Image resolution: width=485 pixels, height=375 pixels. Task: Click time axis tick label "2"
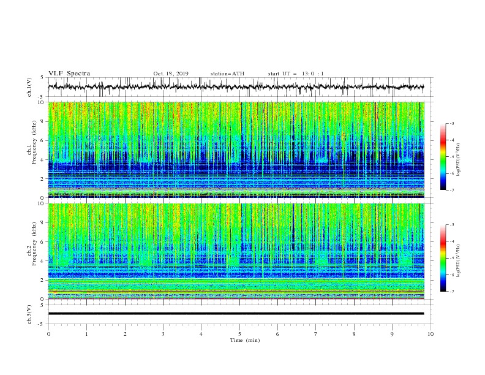click(125, 334)
